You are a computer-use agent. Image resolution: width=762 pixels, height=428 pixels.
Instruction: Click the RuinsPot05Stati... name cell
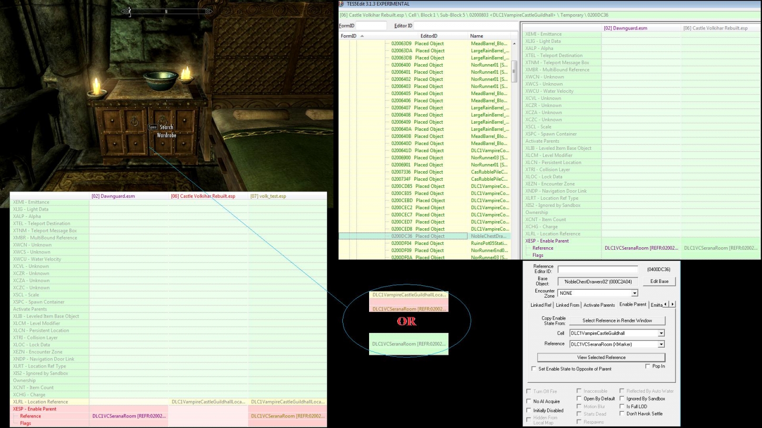point(489,243)
